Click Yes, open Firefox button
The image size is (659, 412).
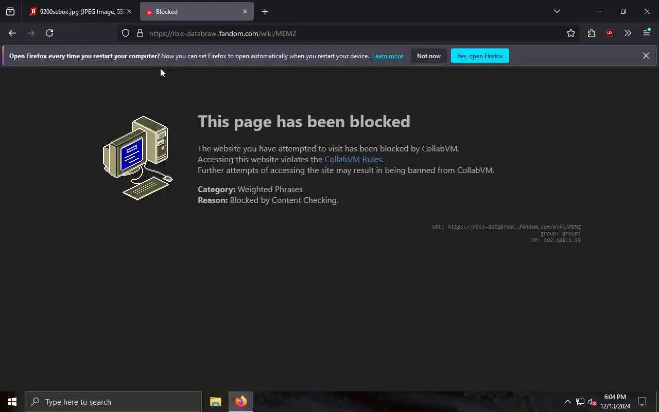coord(480,56)
